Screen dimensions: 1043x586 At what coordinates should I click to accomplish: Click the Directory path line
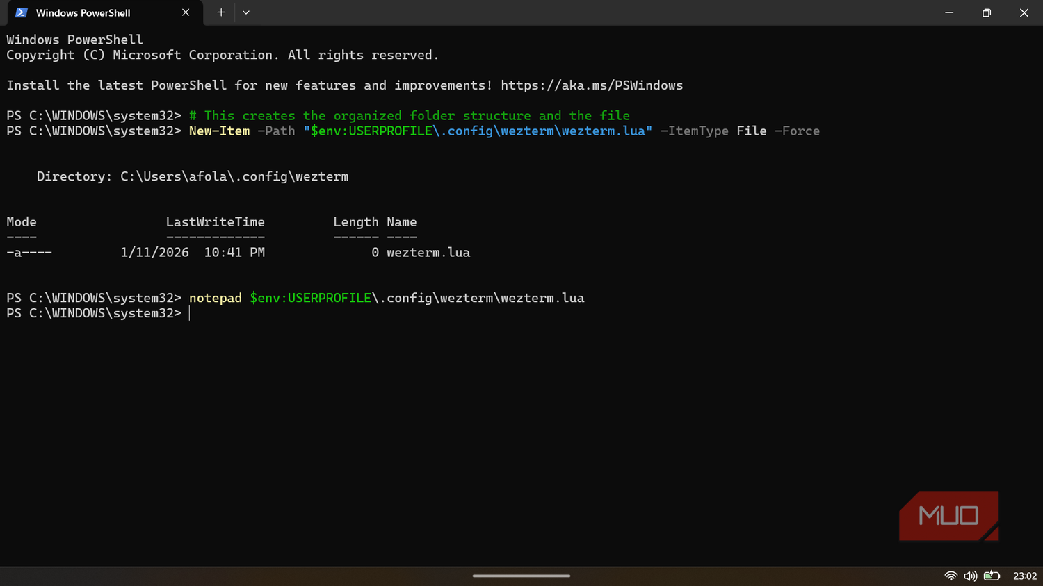(x=193, y=176)
